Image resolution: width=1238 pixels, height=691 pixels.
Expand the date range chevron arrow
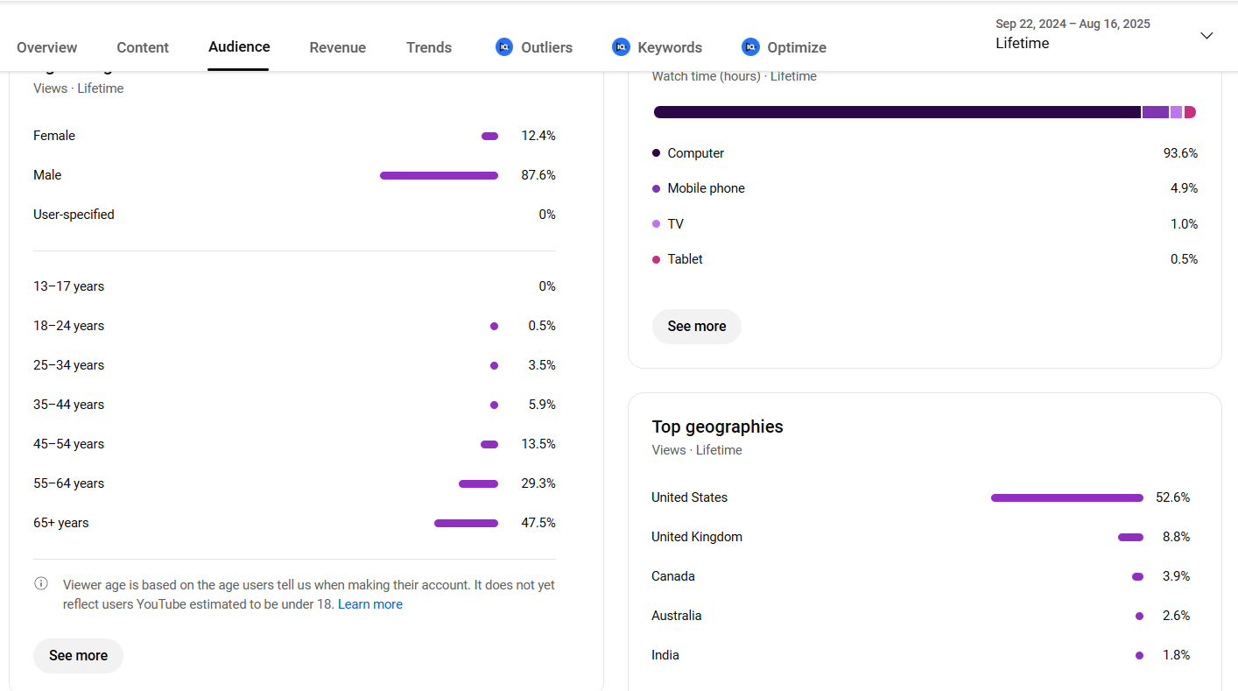[x=1206, y=36]
